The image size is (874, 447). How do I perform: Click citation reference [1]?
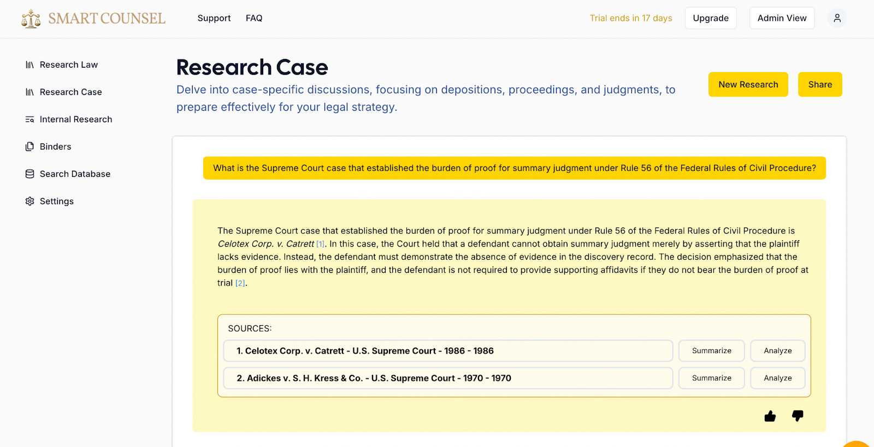coord(321,244)
